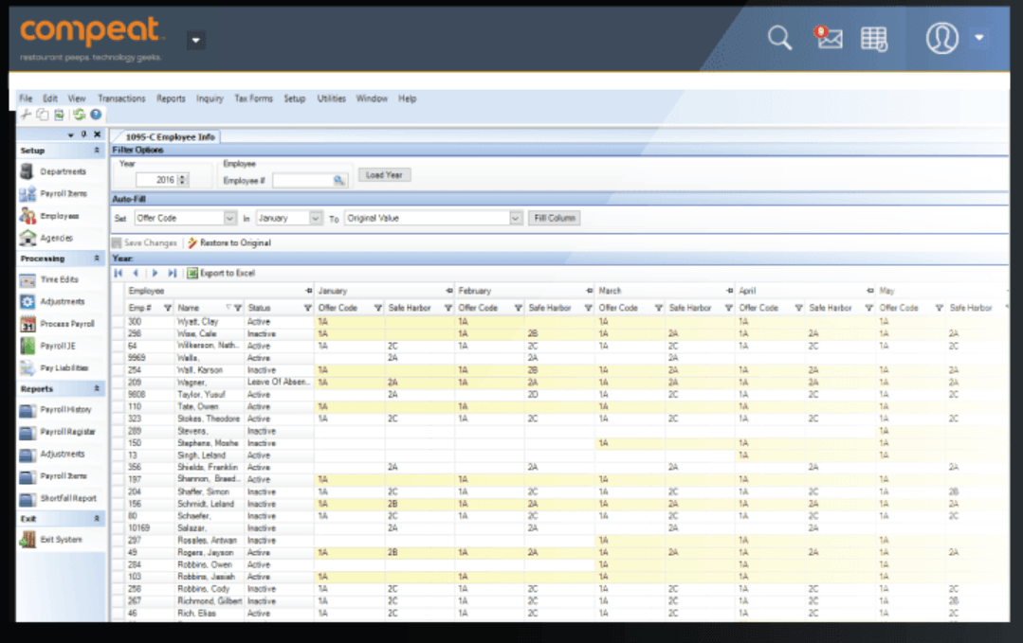Open the Departments setup icon
Viewport: 1023px width, 643px height.
[27, 171]
